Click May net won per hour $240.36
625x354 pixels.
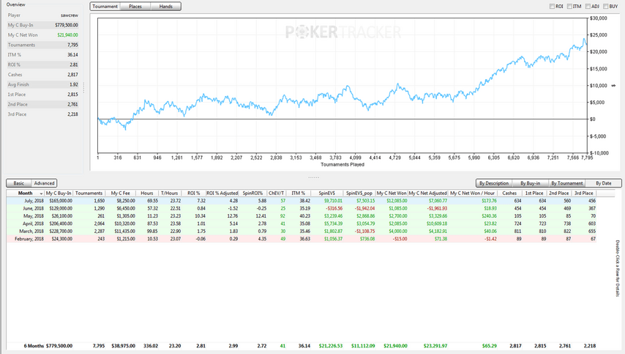[489, 216]
